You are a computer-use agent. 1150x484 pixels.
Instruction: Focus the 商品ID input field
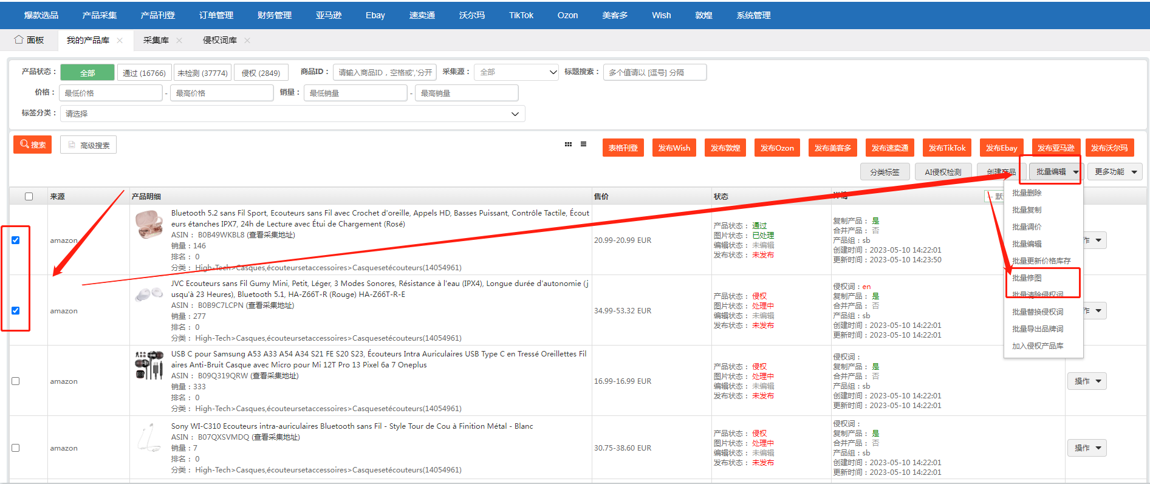click(385, 72)
